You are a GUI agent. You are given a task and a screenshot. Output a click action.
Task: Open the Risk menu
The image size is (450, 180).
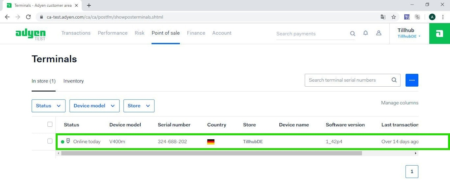point(140,33)
